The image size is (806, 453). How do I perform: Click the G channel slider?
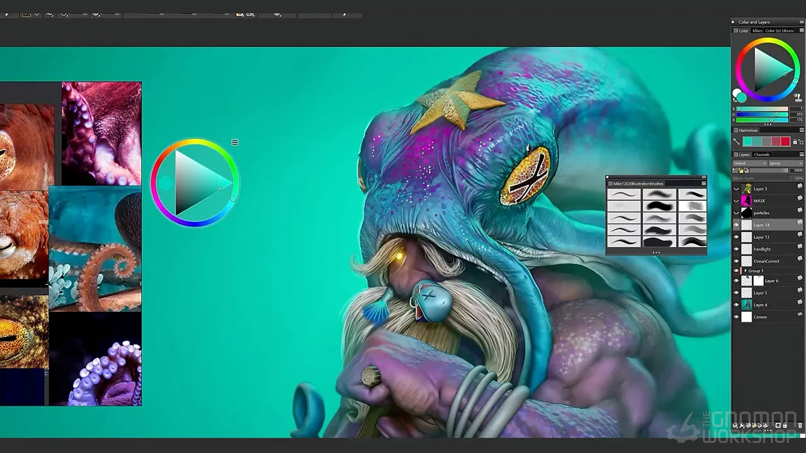coord(762,114)
